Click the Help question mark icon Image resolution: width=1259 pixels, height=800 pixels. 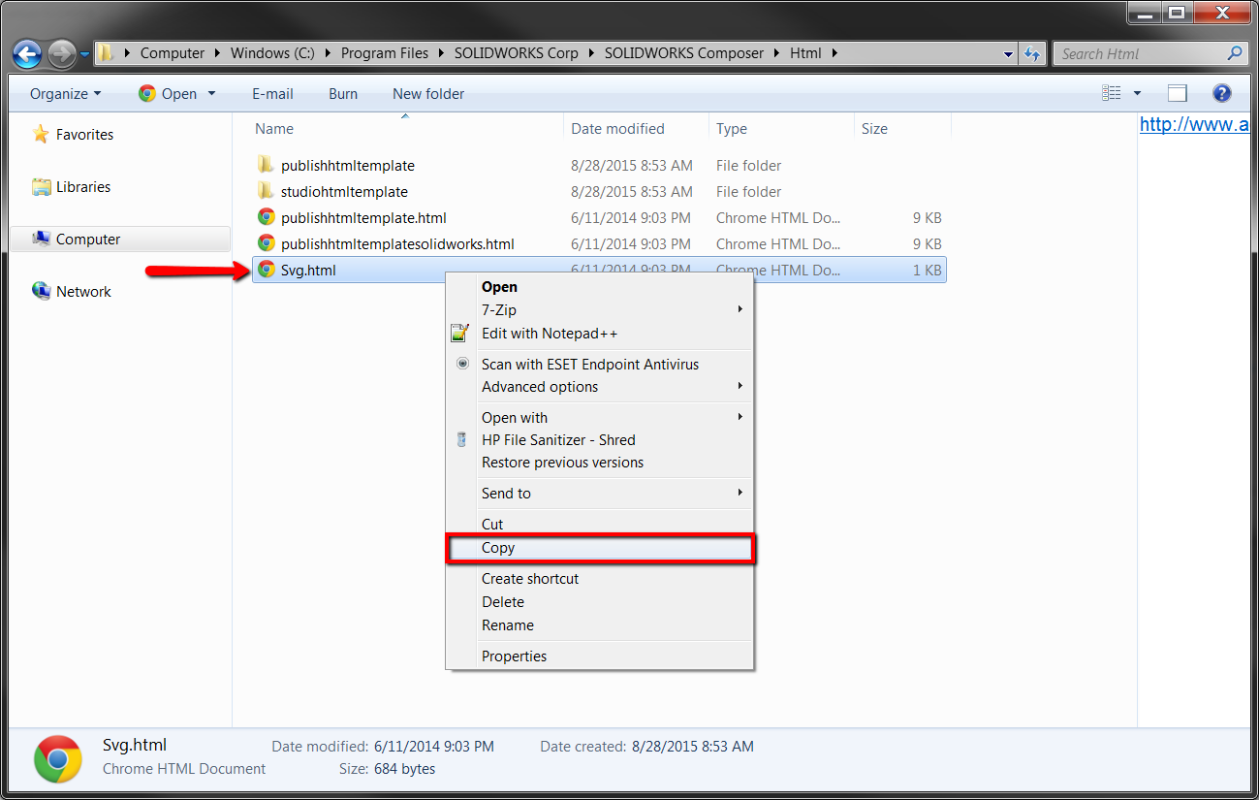(x=1222, y=93)
